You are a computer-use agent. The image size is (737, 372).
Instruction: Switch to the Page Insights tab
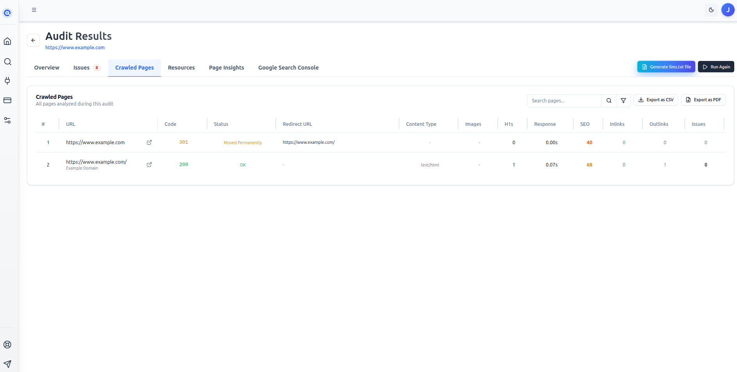(226, 68)
